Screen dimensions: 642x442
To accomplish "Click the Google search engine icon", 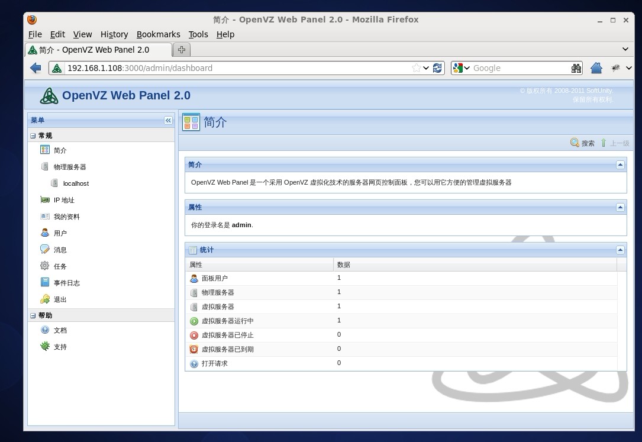I will [458, 68].
